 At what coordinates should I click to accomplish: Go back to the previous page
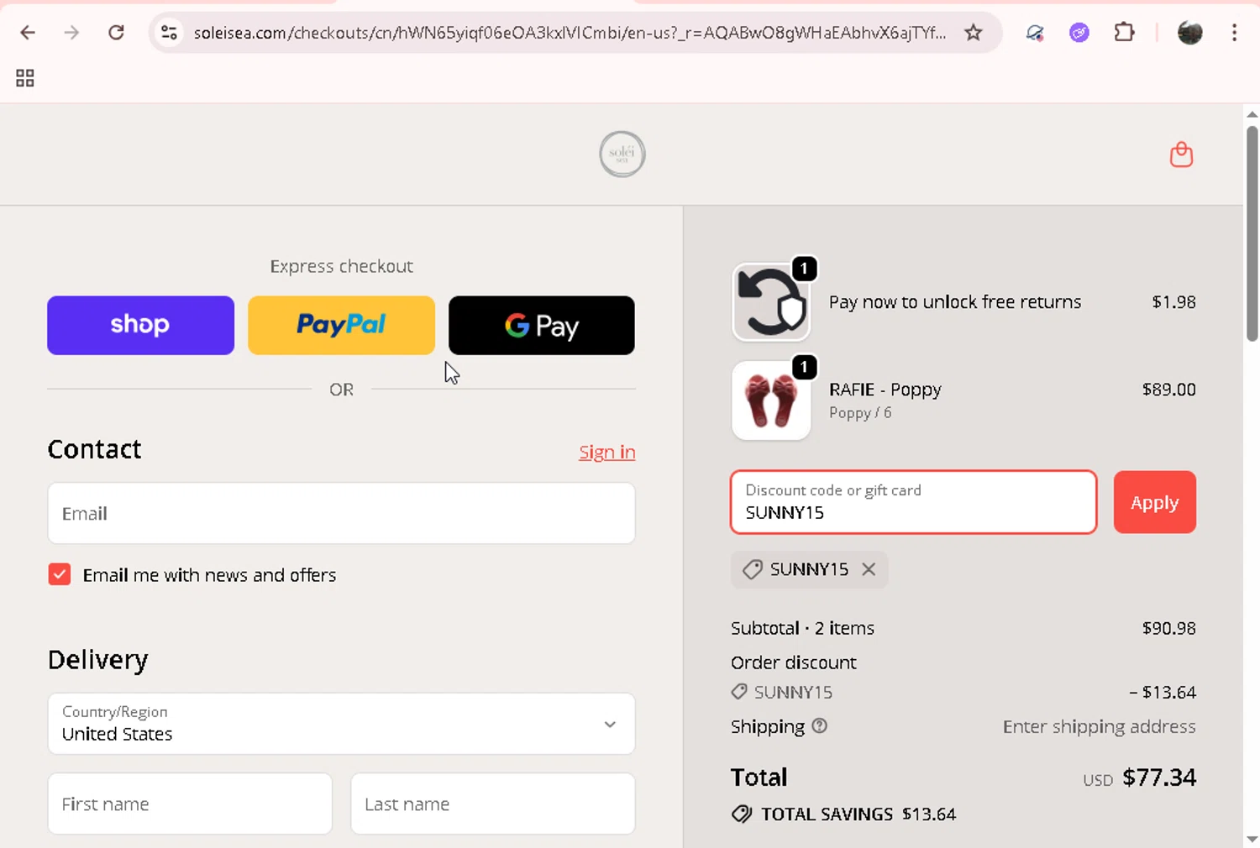click(28, 33)
